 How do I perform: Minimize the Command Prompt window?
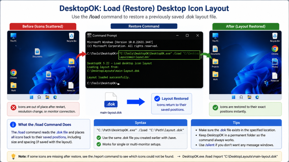click(x=177, y=35)
